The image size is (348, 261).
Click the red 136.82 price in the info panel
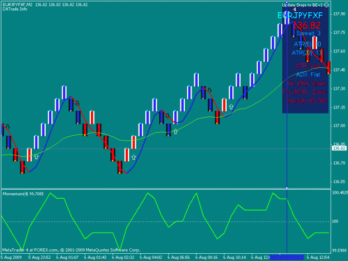click(x=307, y=25)
